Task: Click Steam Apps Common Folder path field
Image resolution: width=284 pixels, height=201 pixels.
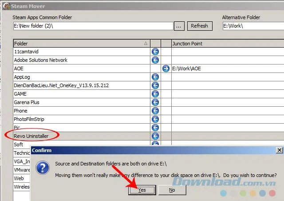Action: [93, 26]
